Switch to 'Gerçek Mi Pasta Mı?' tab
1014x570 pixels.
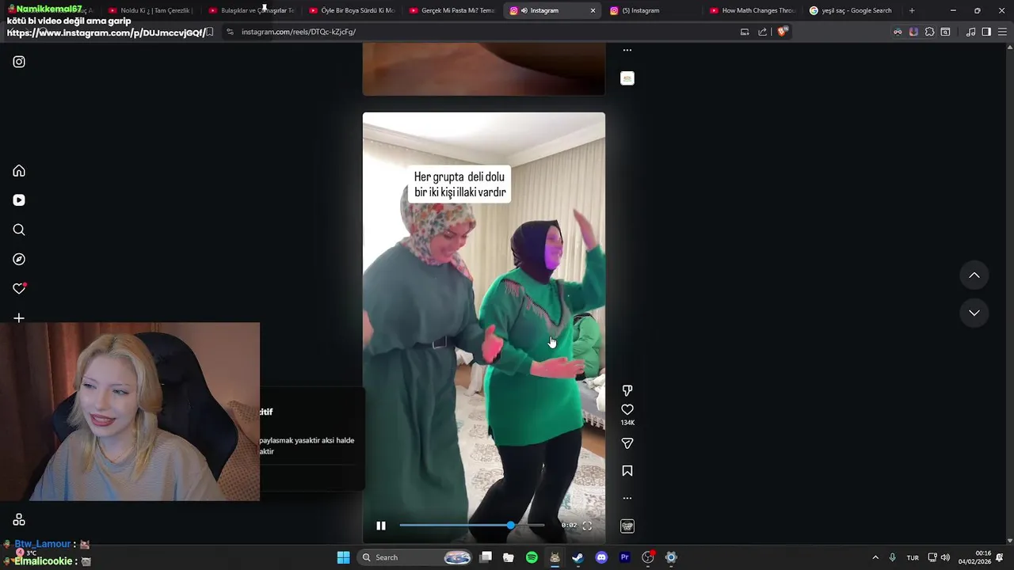tap(452, 10)
